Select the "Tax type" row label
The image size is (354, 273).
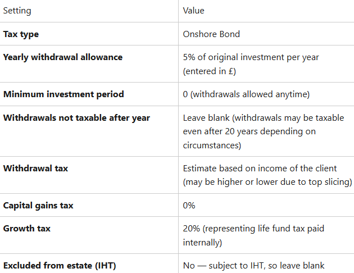[21, 34]
